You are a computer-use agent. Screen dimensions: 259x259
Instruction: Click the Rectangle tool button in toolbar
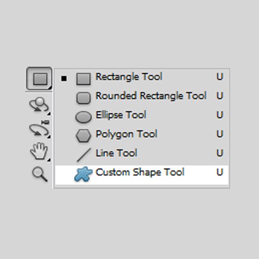point(39,79)
